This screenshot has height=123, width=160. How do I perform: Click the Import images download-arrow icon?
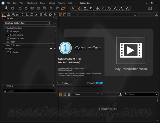point(6,8)
